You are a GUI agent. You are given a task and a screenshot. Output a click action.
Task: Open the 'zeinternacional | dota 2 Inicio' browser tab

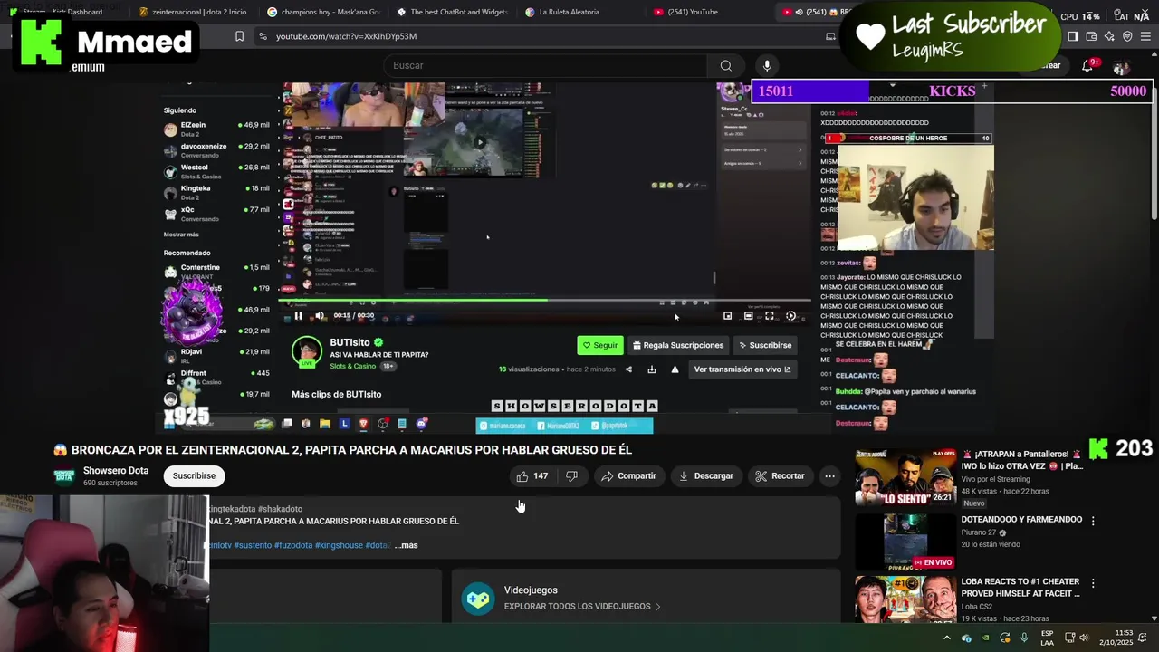pyautogui.click(x=192, y=12)
